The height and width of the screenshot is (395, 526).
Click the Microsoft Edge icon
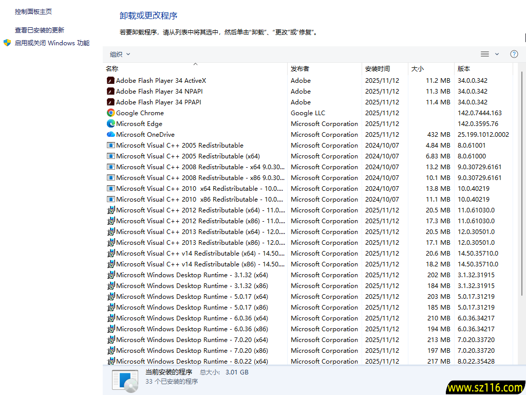tap(110, 124)
